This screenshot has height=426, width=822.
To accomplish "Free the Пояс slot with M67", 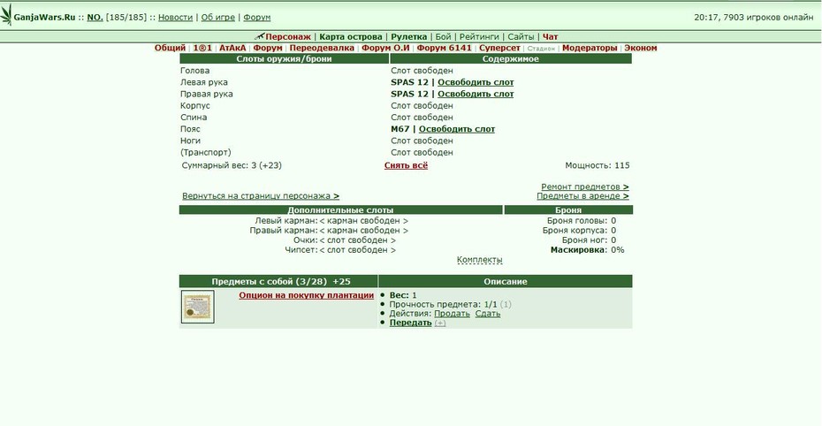I will tap(457, 129).
